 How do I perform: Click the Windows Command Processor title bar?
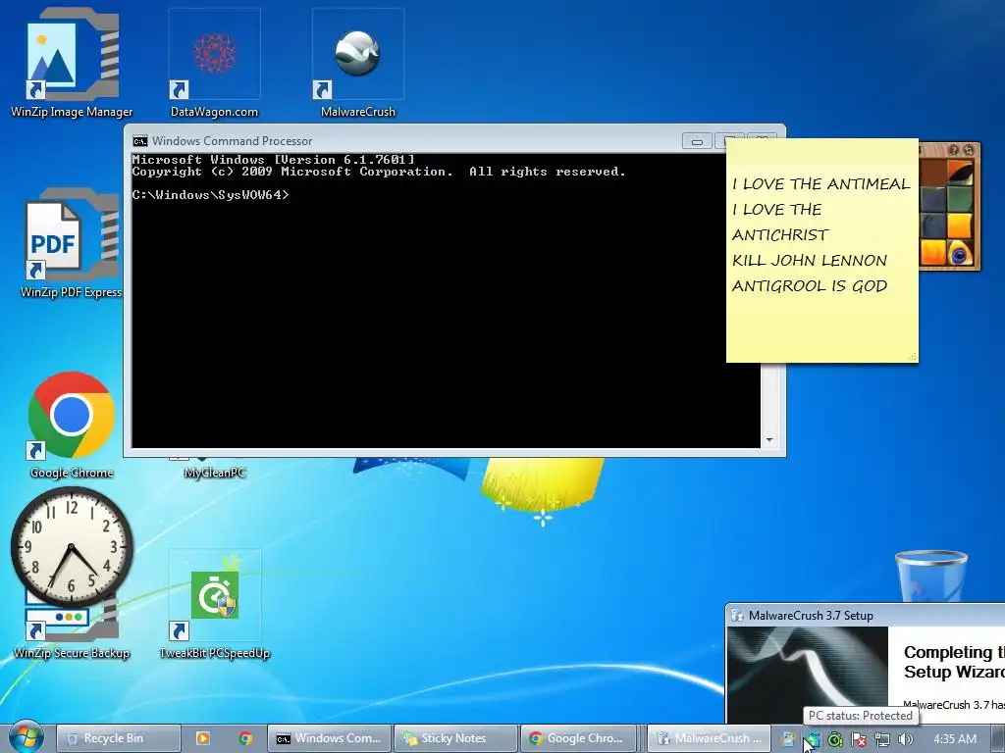point(410,140)
